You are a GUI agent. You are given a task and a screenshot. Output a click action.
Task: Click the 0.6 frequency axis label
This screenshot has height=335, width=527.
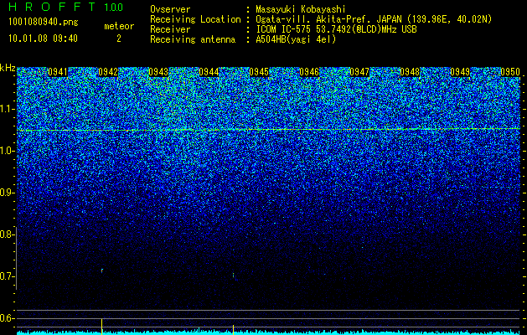tap(7, 318)
